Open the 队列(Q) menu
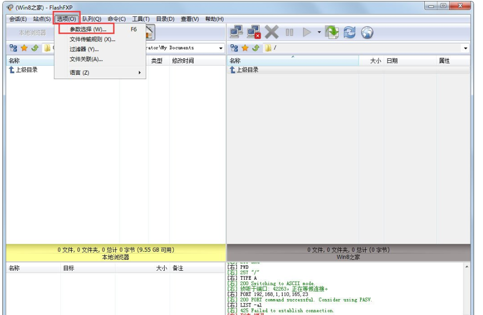 (x=92, y=19)
